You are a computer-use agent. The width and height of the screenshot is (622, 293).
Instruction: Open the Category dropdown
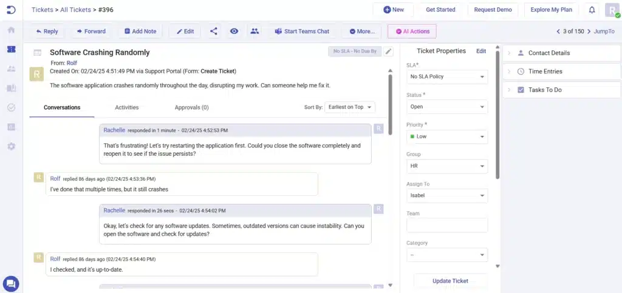click(x=447, y=255)
